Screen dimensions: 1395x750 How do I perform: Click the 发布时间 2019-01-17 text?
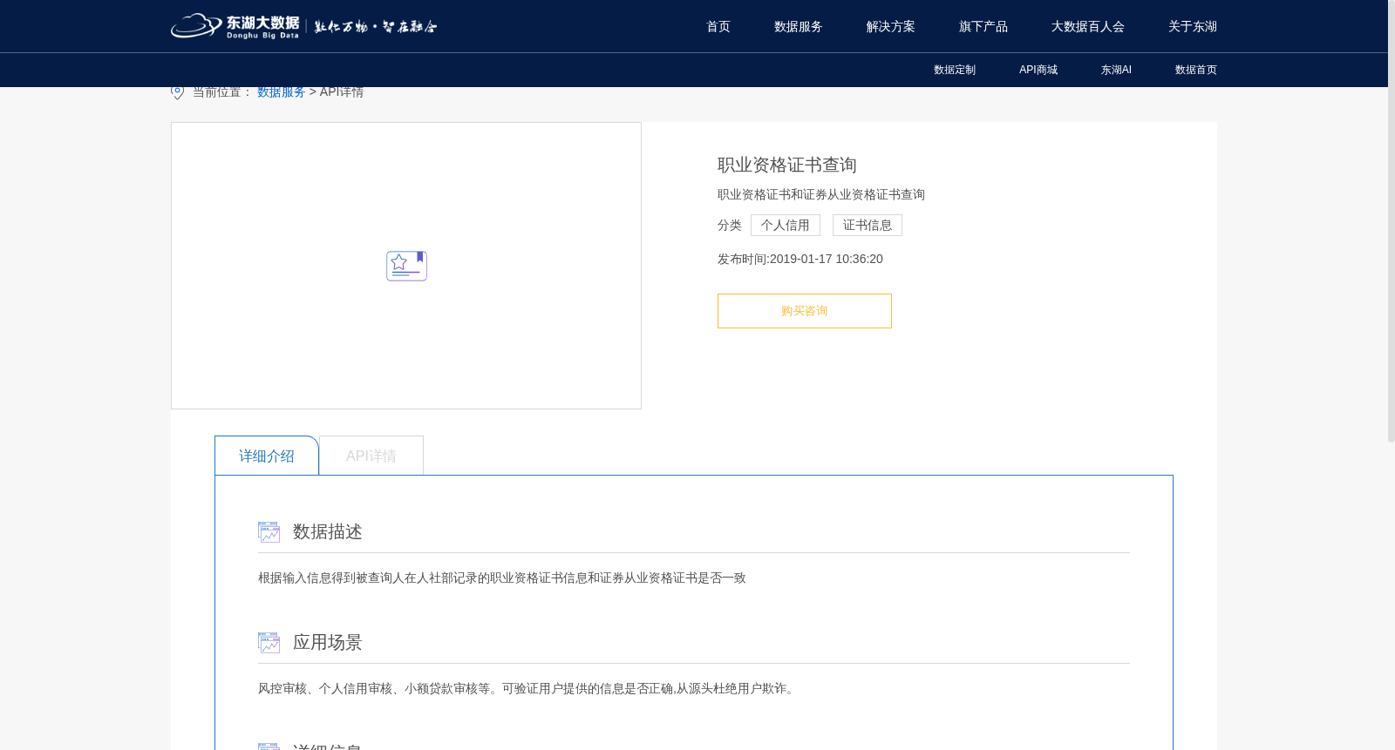pyautogui.click(x=800, y=259)
